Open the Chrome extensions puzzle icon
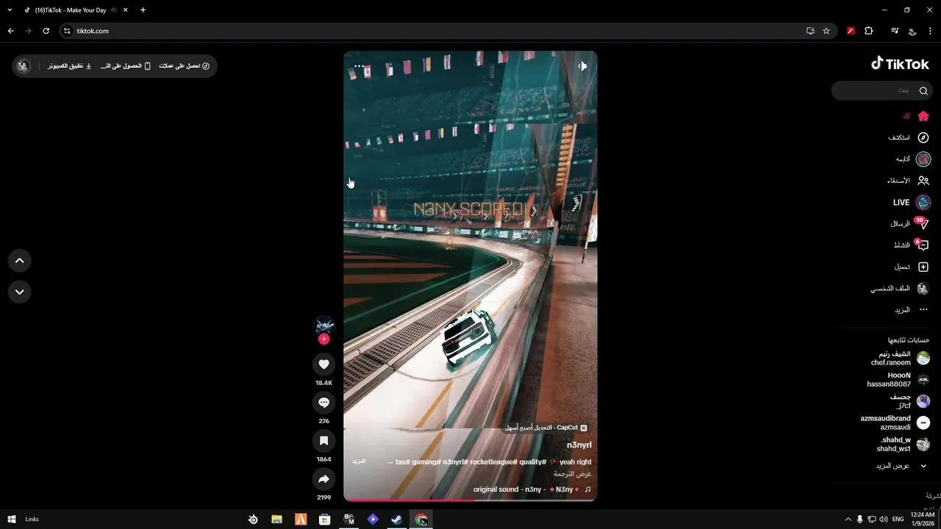The image size is (941, 529). pyautogui.click(x=869, y=31)
